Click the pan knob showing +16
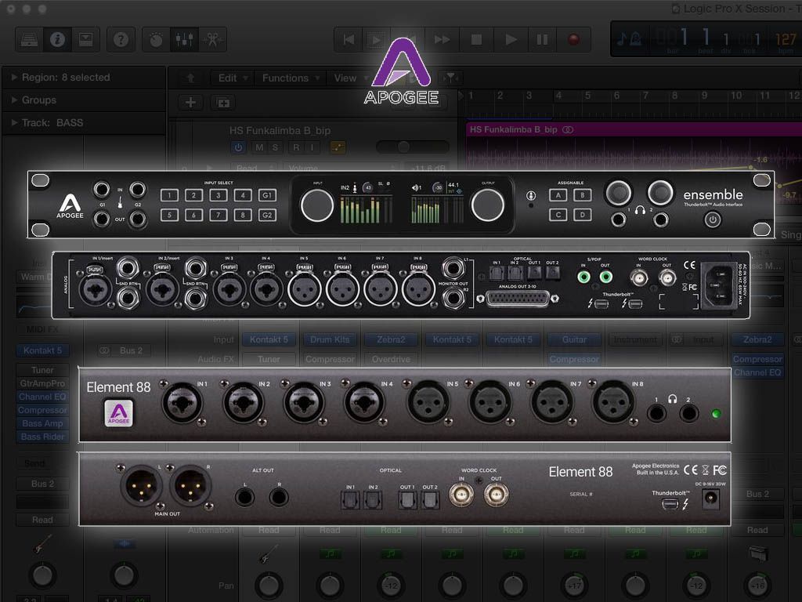Image resolution: width=802 pixels, height=602 pixels. click(x=757, y=585)
